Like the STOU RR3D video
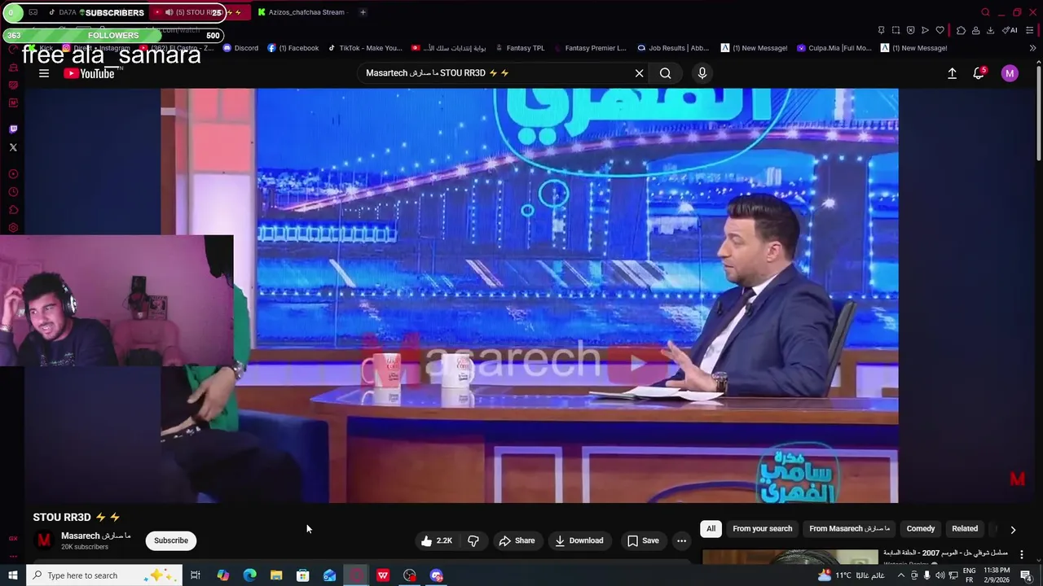Screen dimensions: 1043x586 tap(437, 540)
